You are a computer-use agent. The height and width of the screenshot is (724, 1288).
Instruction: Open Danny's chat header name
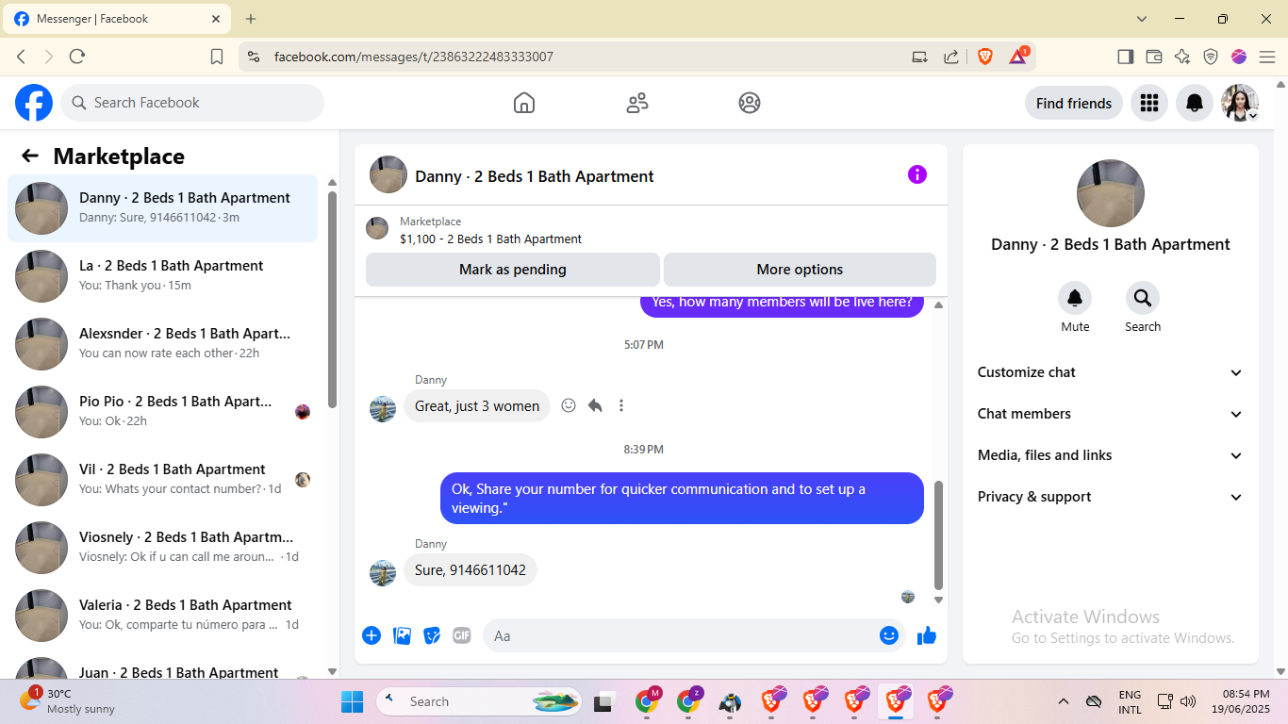pos(535,176)
